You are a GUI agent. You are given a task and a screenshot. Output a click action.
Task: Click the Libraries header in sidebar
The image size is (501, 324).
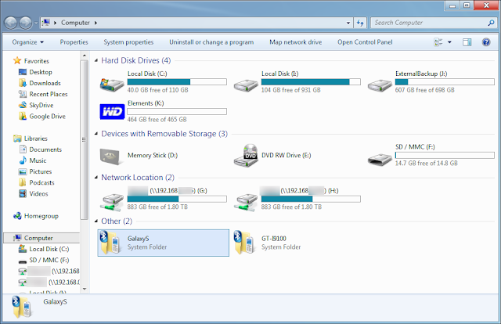click(36, 139)
